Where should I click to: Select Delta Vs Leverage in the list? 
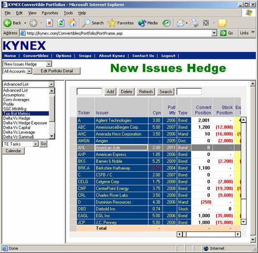click(26, 132)
